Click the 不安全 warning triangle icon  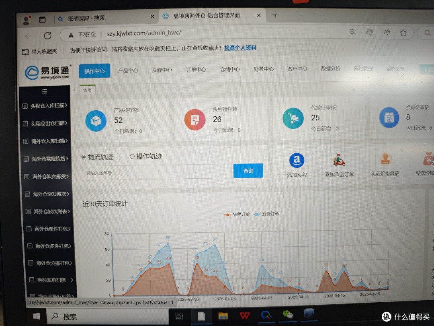click(71, 35)
